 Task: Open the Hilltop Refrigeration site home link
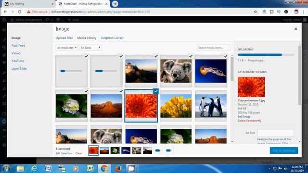click(26, 20)
